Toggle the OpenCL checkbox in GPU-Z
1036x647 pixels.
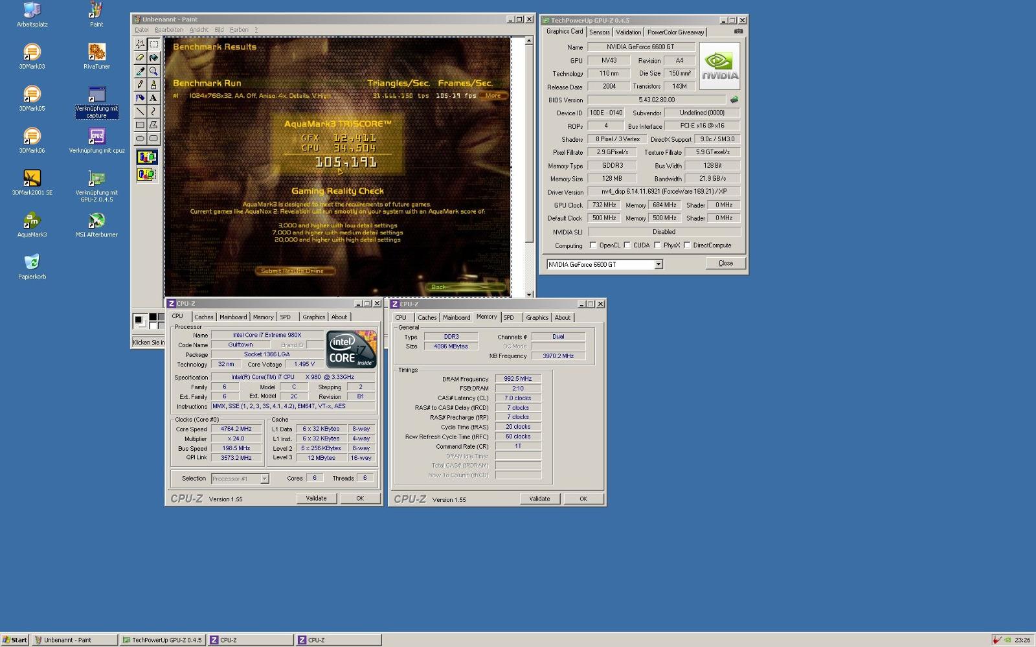pyautogui.click(x=592, y=245)
